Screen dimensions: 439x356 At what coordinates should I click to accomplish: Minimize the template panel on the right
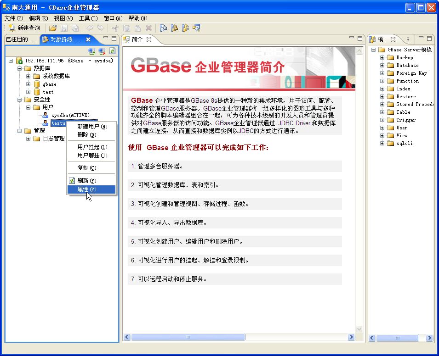tap(421, 38)
